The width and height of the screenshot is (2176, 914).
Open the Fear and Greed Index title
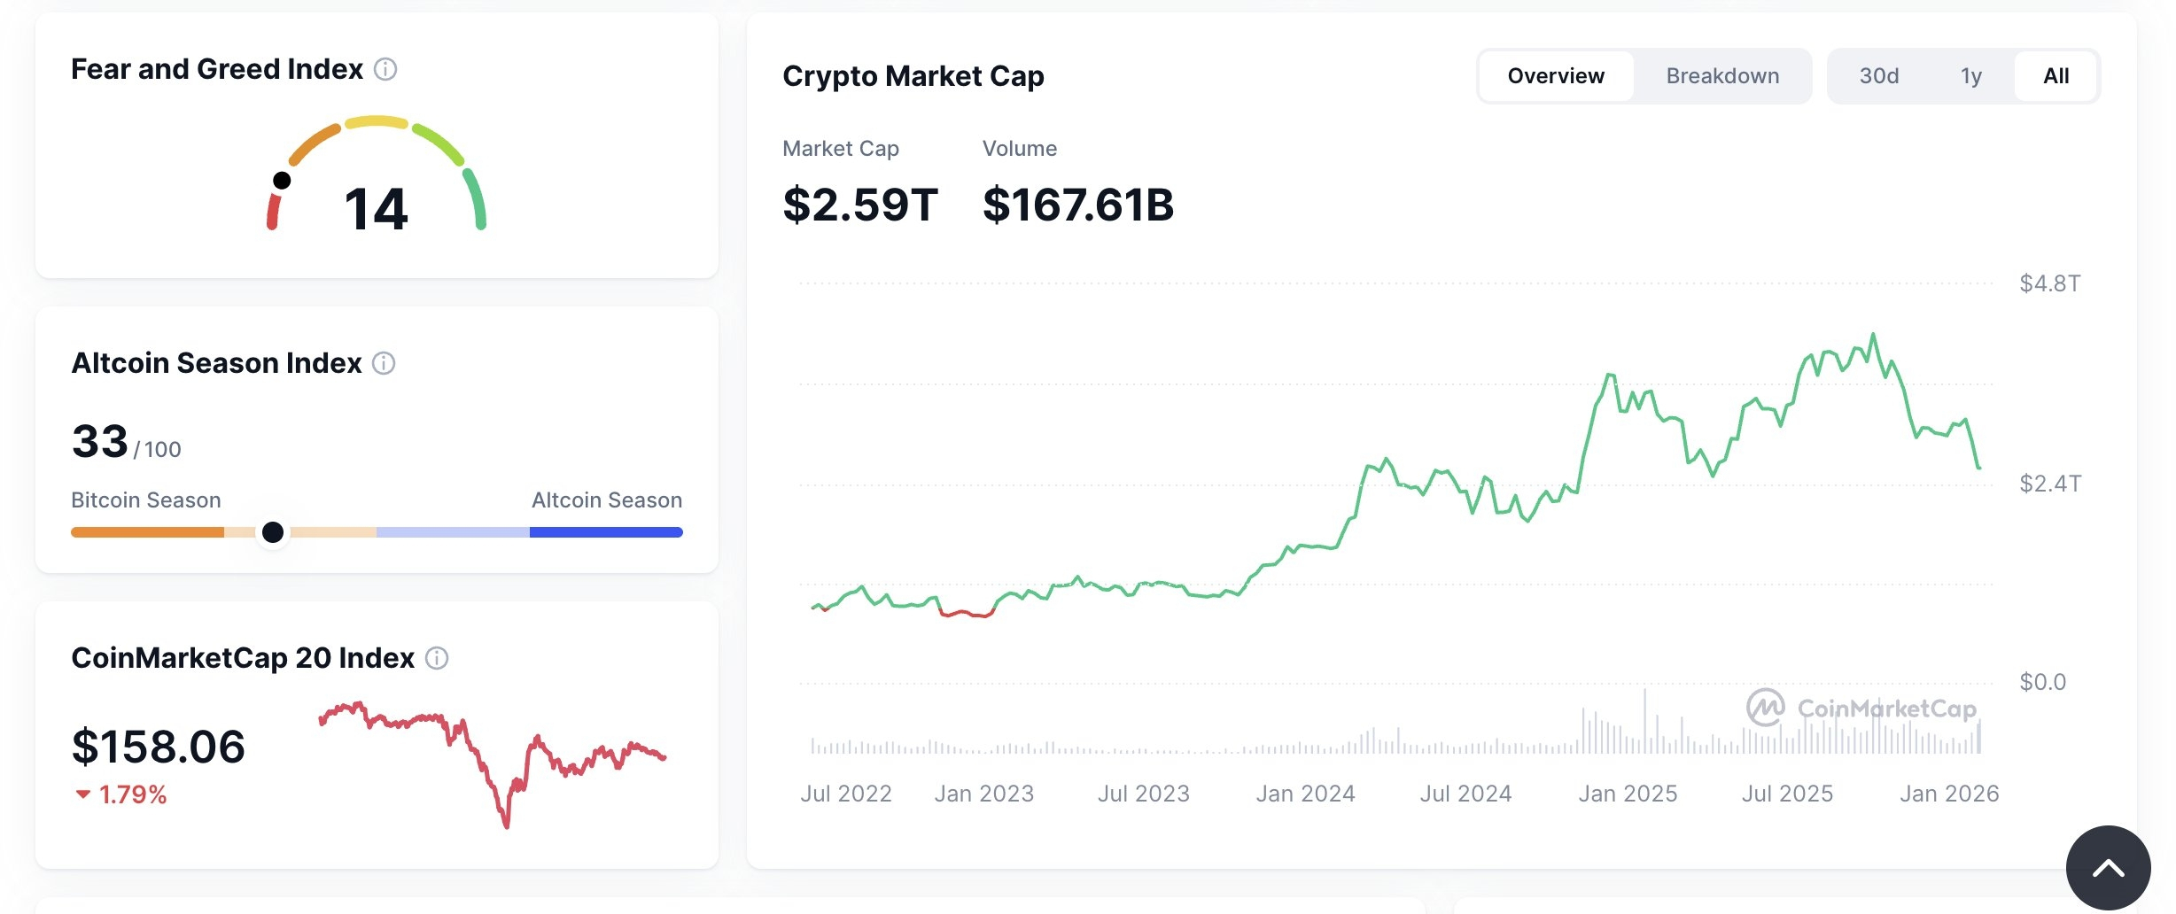point(217,69)
